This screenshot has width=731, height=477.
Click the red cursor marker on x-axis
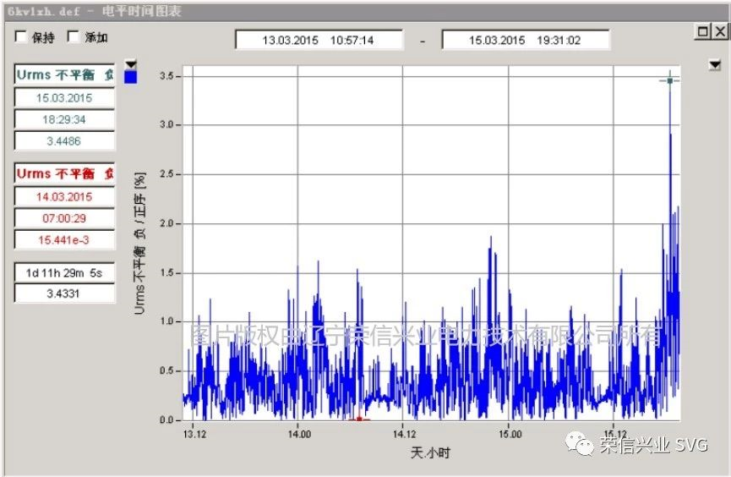359,419
